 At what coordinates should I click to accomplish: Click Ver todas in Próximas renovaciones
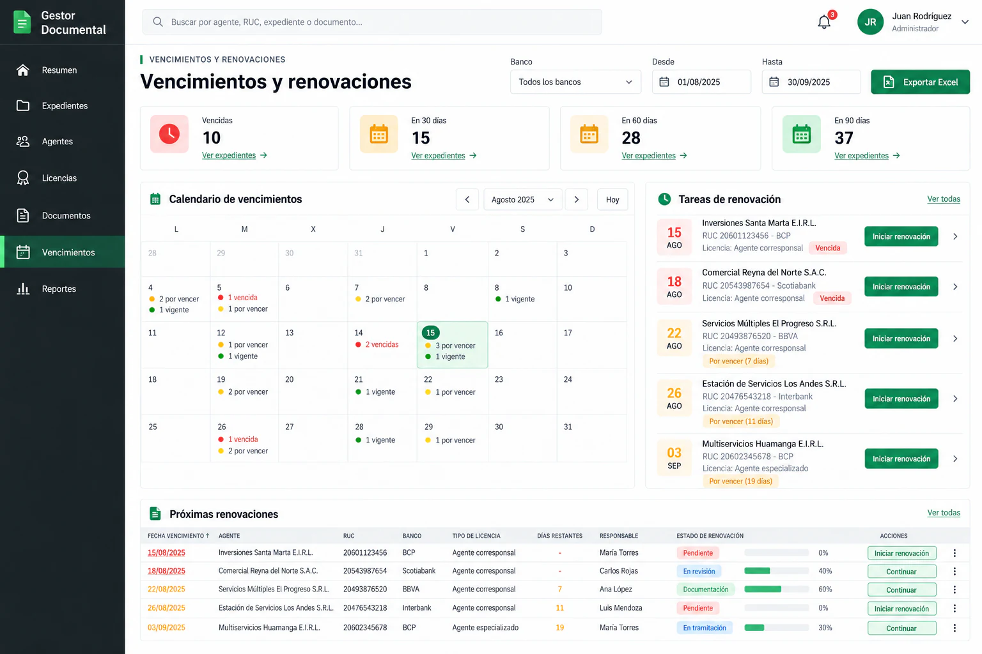coord(944,512)
